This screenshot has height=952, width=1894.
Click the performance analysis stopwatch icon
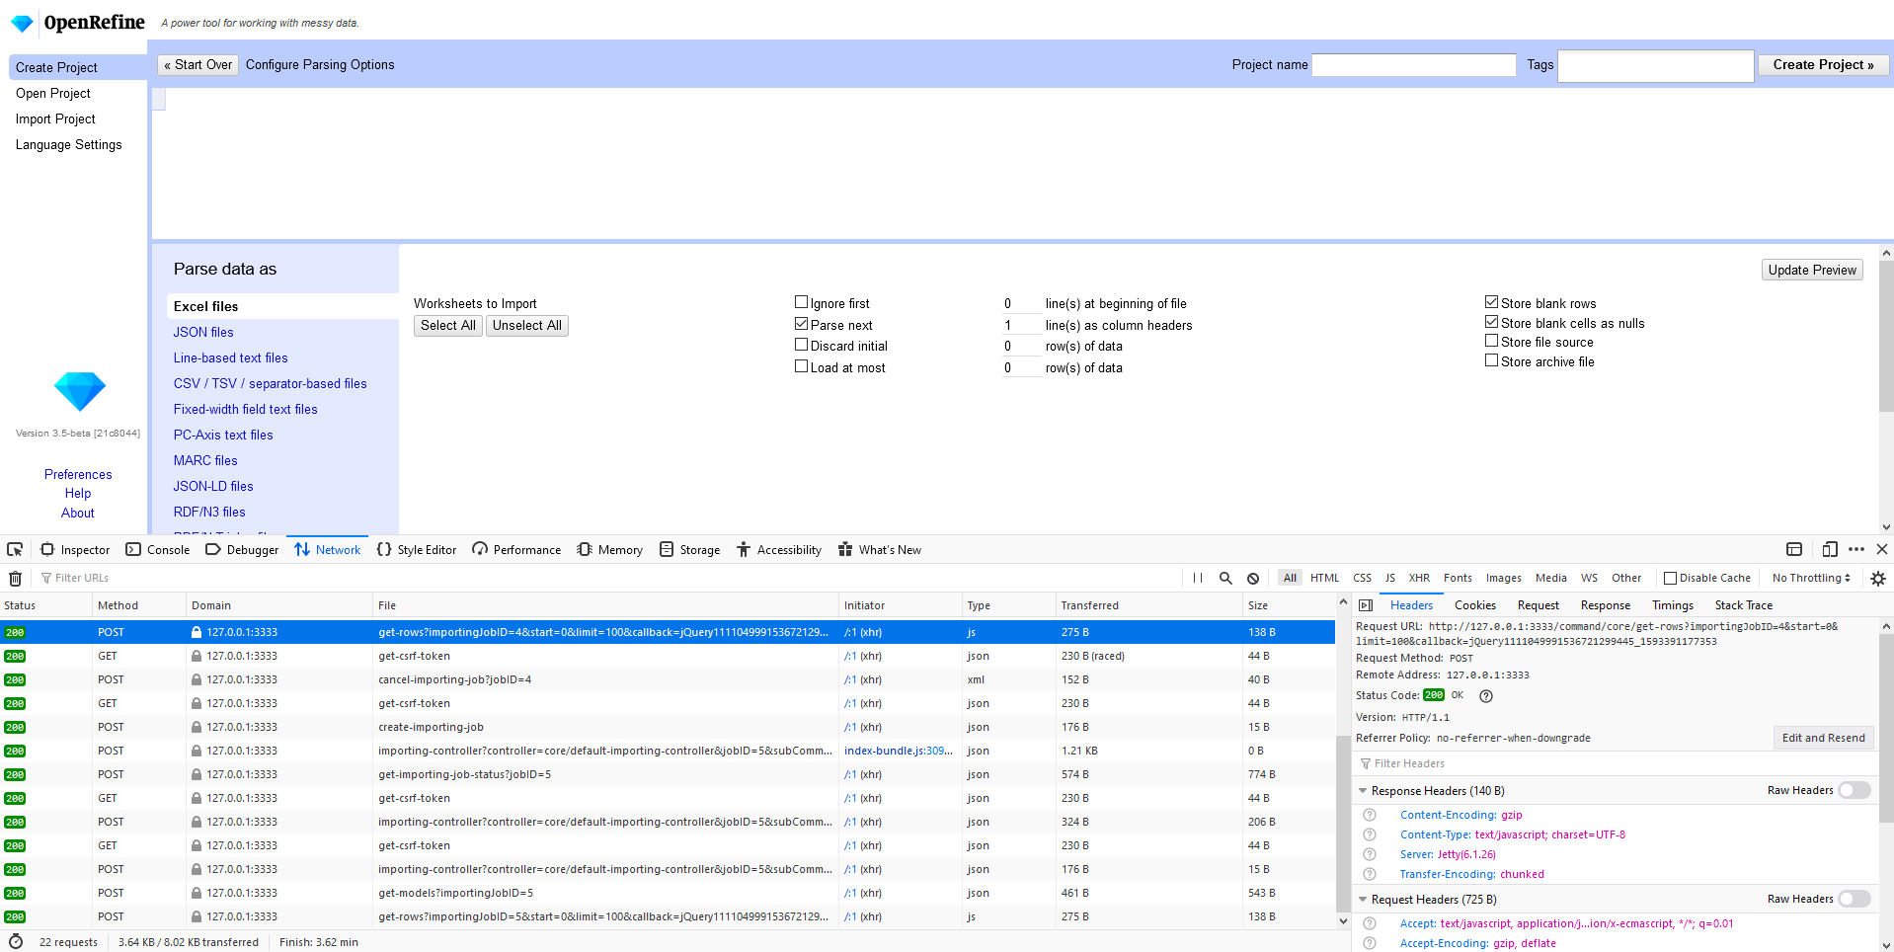pos(16,941)
